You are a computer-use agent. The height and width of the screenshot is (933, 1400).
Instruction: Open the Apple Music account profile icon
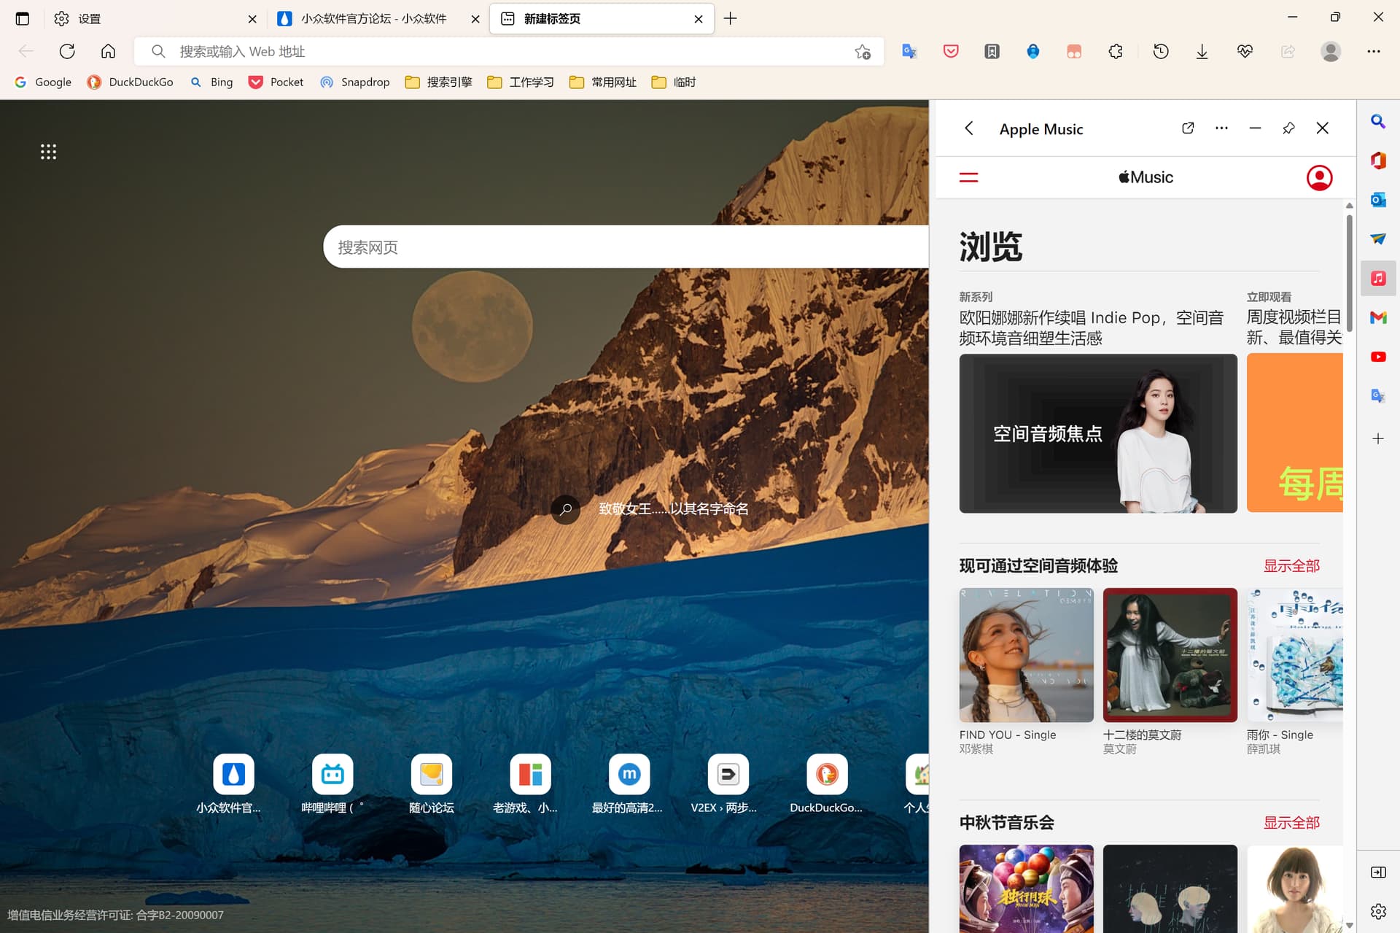pyautogui.click(x=1319, y=177)
